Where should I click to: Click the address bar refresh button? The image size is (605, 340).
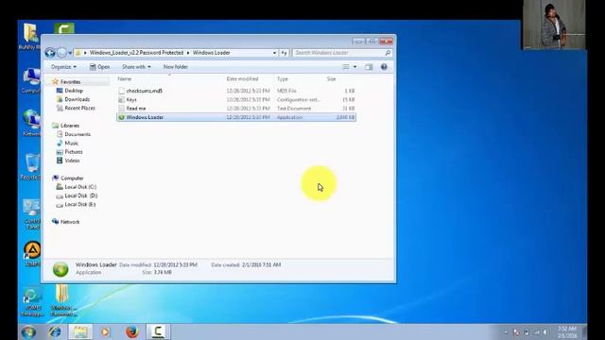point(284,53)
